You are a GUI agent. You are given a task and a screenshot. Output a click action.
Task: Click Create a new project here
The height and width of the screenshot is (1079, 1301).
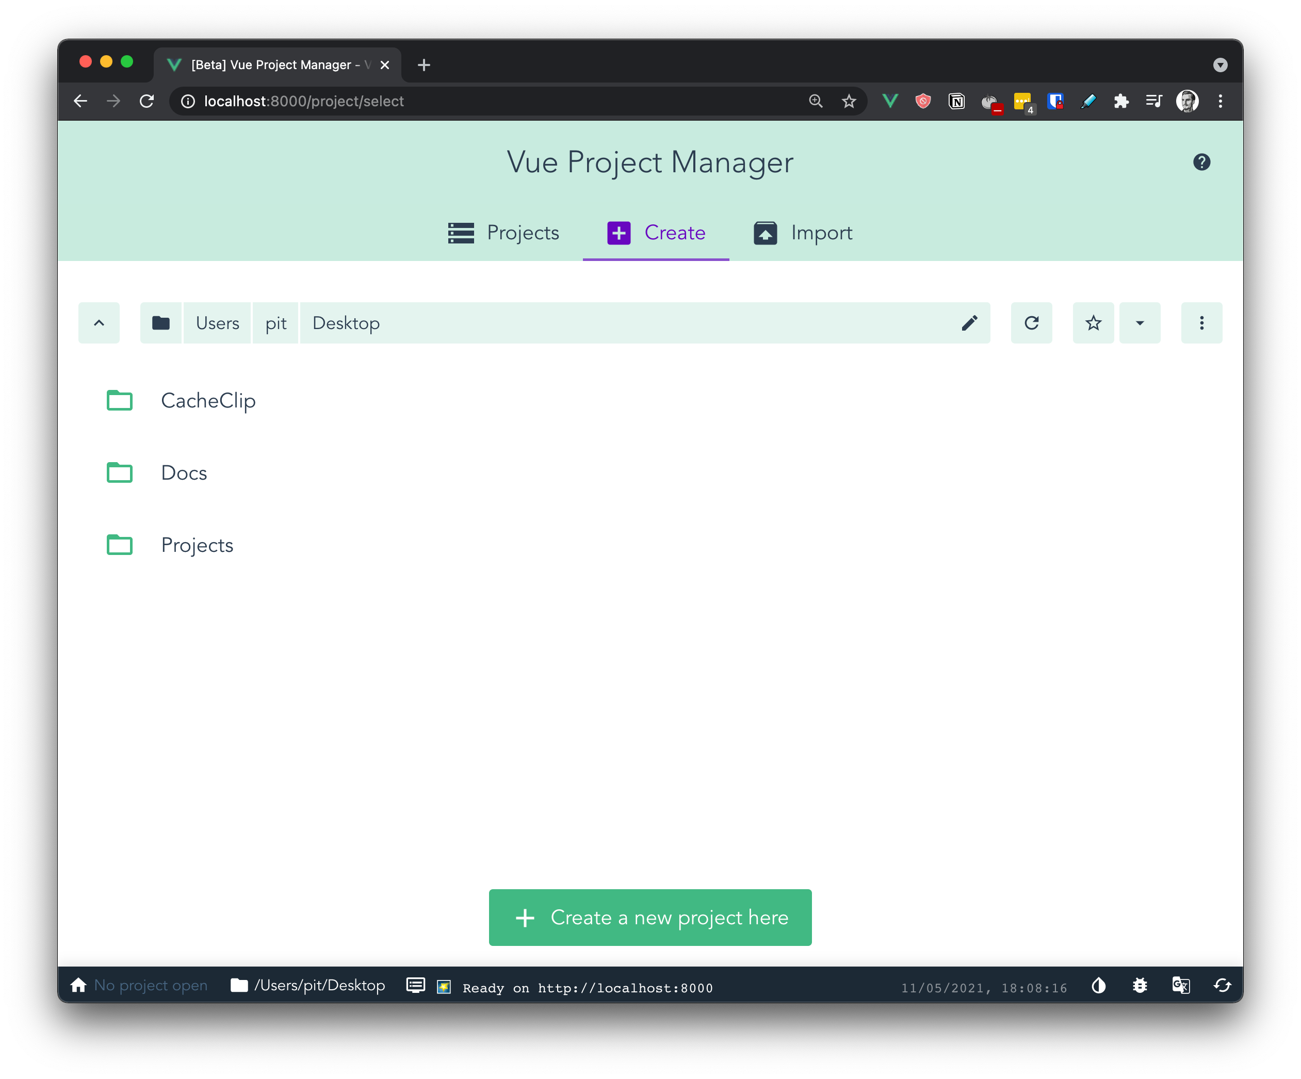651,918
